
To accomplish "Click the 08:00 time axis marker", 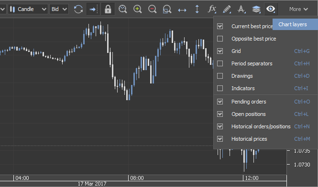I will [137, 178].
